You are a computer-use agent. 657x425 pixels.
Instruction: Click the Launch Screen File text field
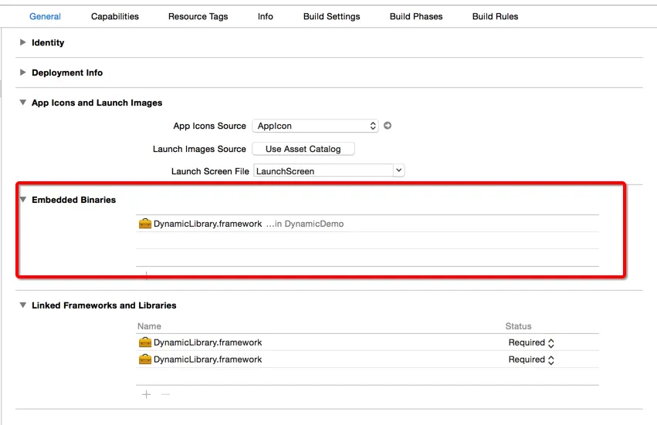[323, 170]
